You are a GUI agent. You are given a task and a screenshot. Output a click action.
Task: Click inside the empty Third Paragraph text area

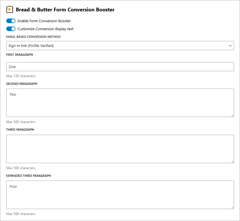120,149
